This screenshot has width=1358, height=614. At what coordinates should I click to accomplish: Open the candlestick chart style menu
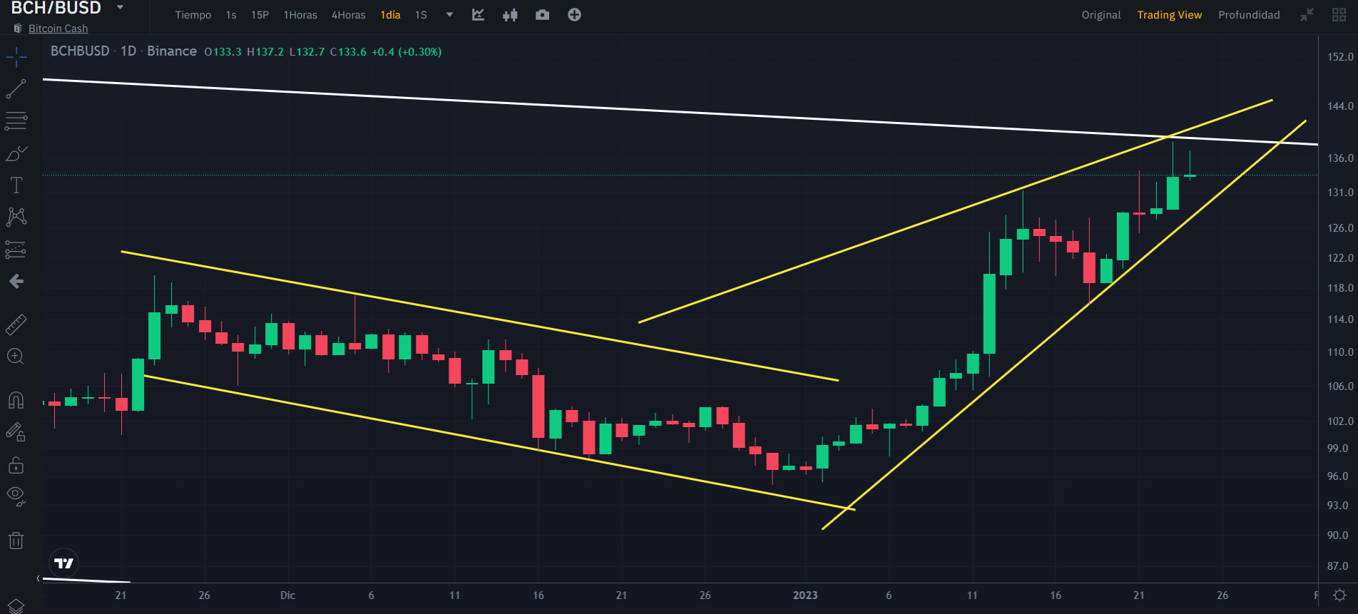click(510, 15)
